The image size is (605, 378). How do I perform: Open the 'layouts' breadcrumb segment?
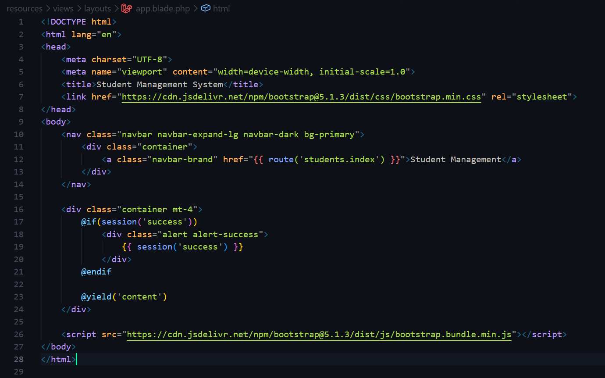pos(98,8)
